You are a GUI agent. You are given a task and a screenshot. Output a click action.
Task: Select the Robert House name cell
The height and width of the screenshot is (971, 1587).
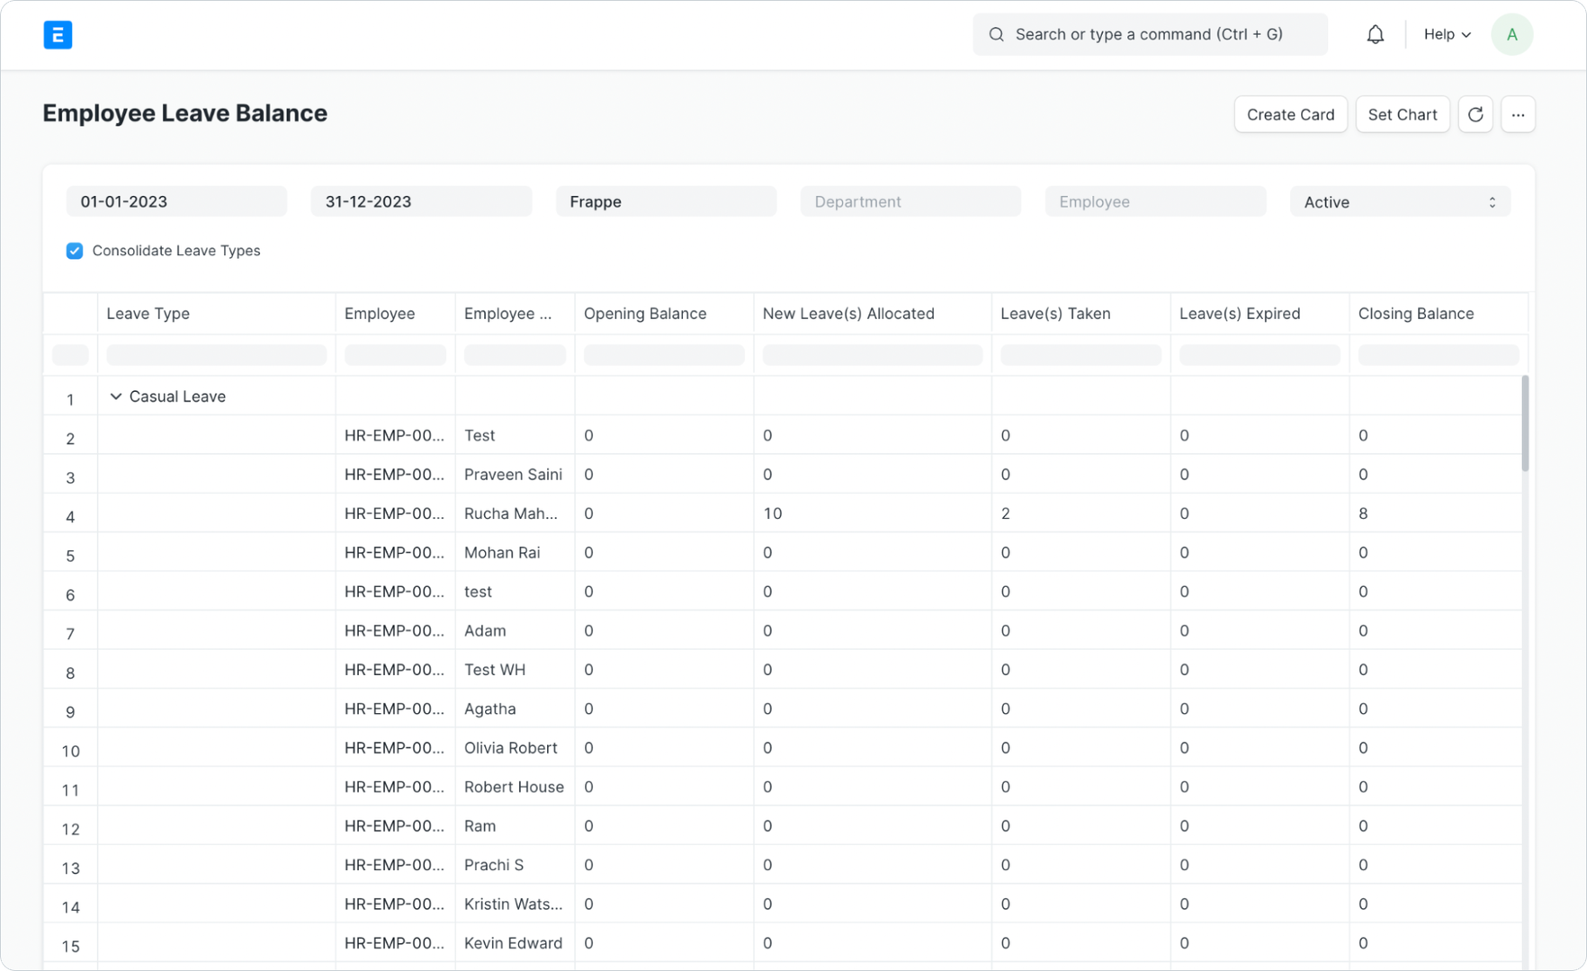pos(515,788)
